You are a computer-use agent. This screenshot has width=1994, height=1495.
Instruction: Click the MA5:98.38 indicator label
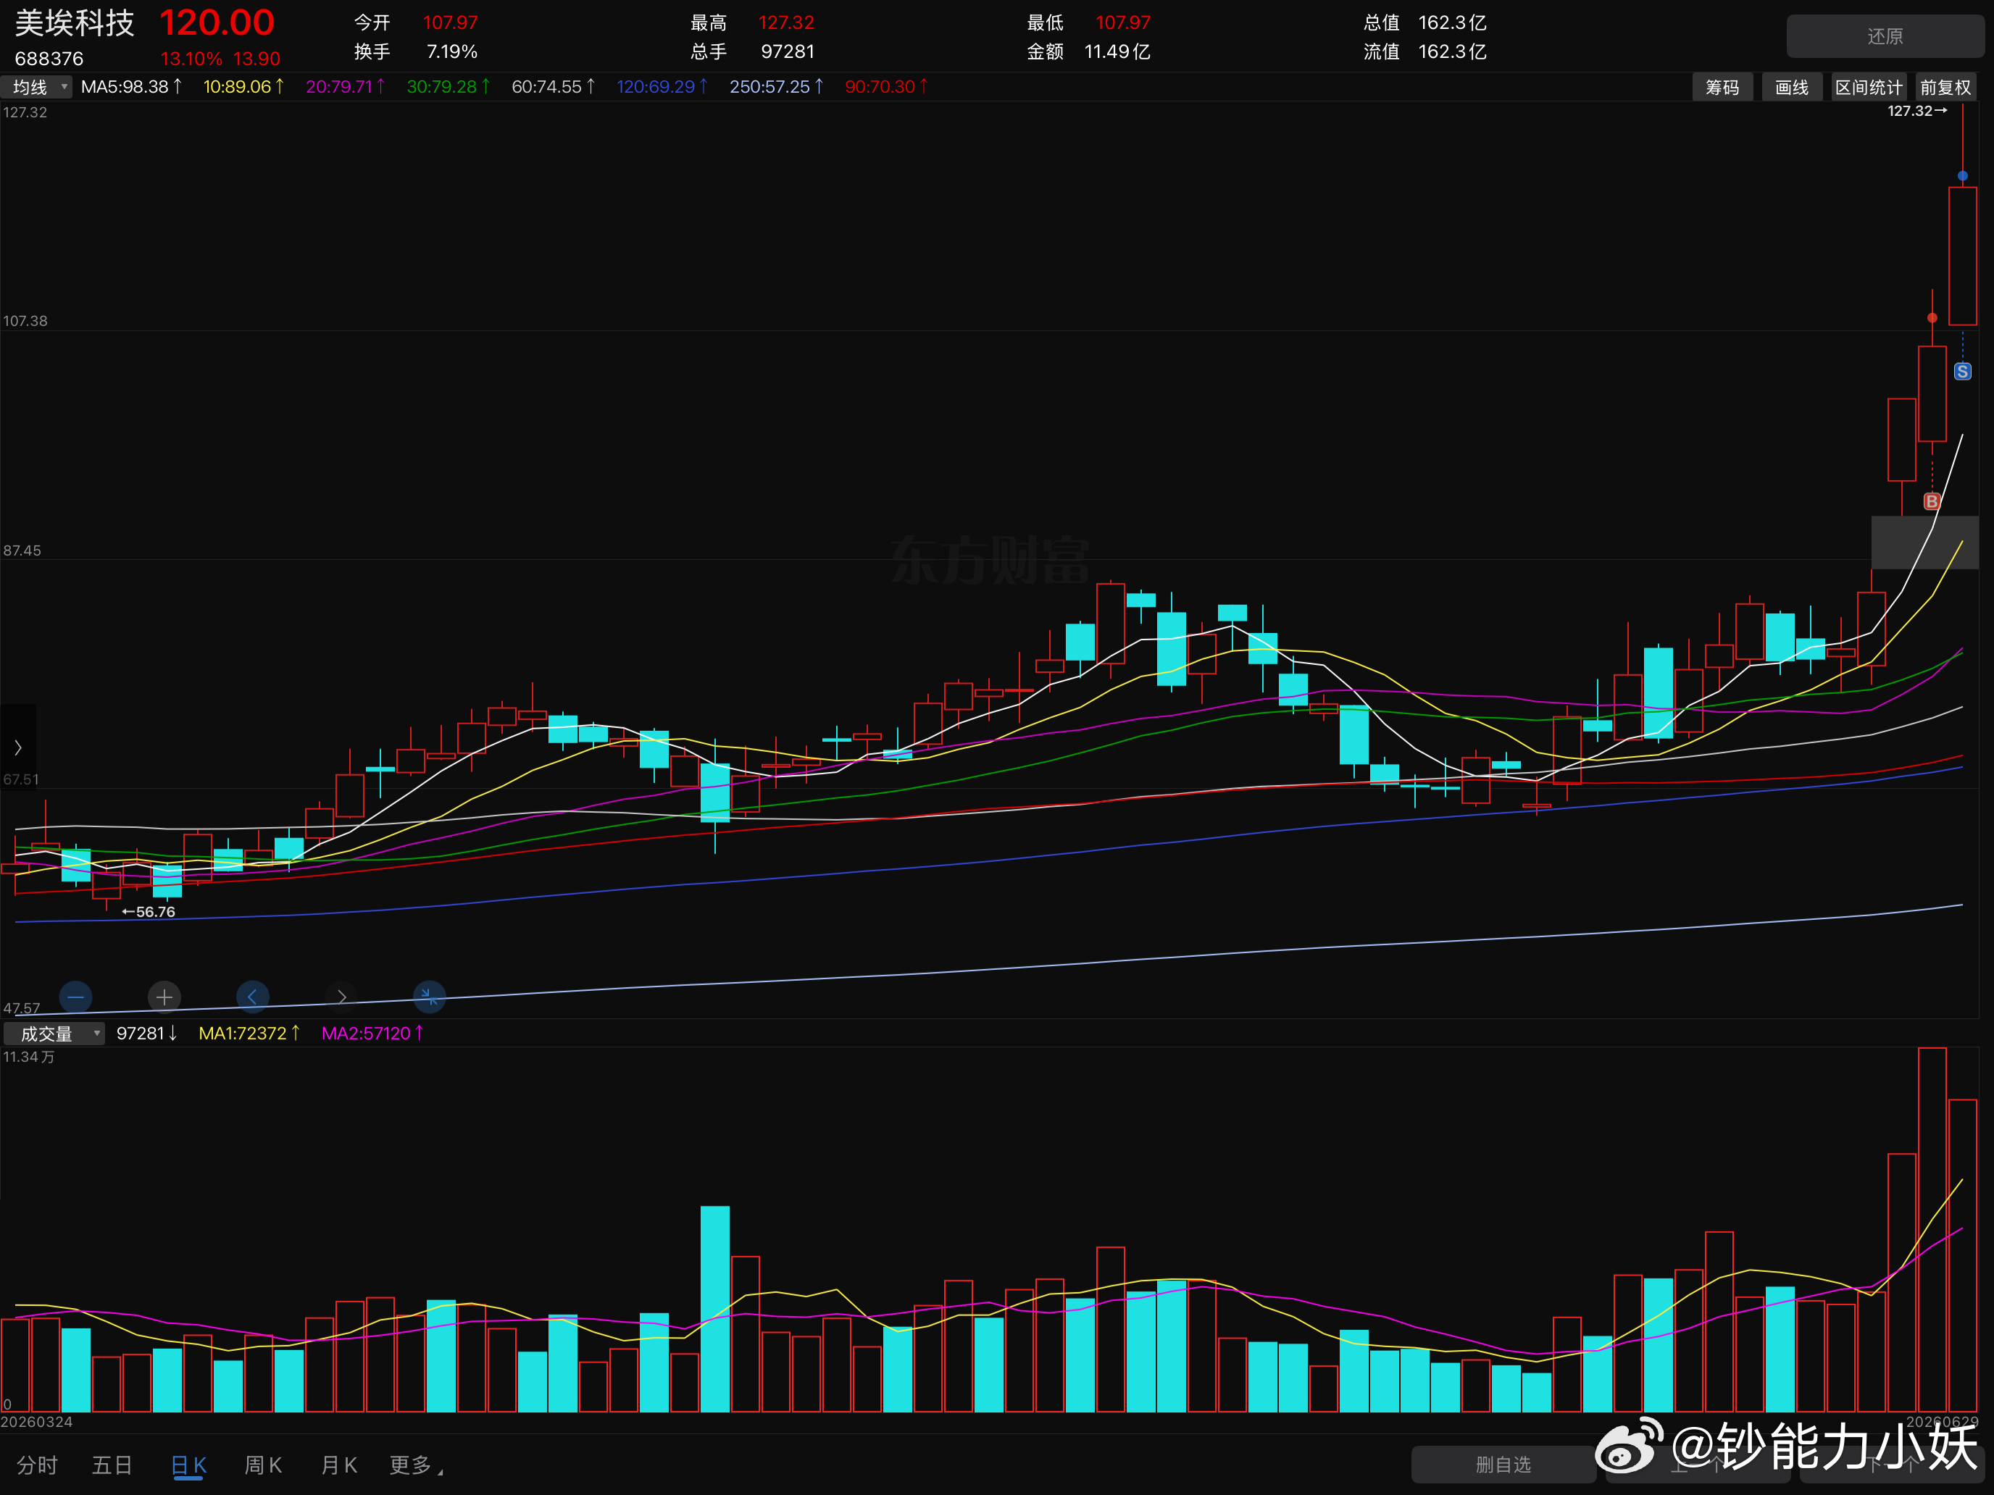click(x=132, y=86)
